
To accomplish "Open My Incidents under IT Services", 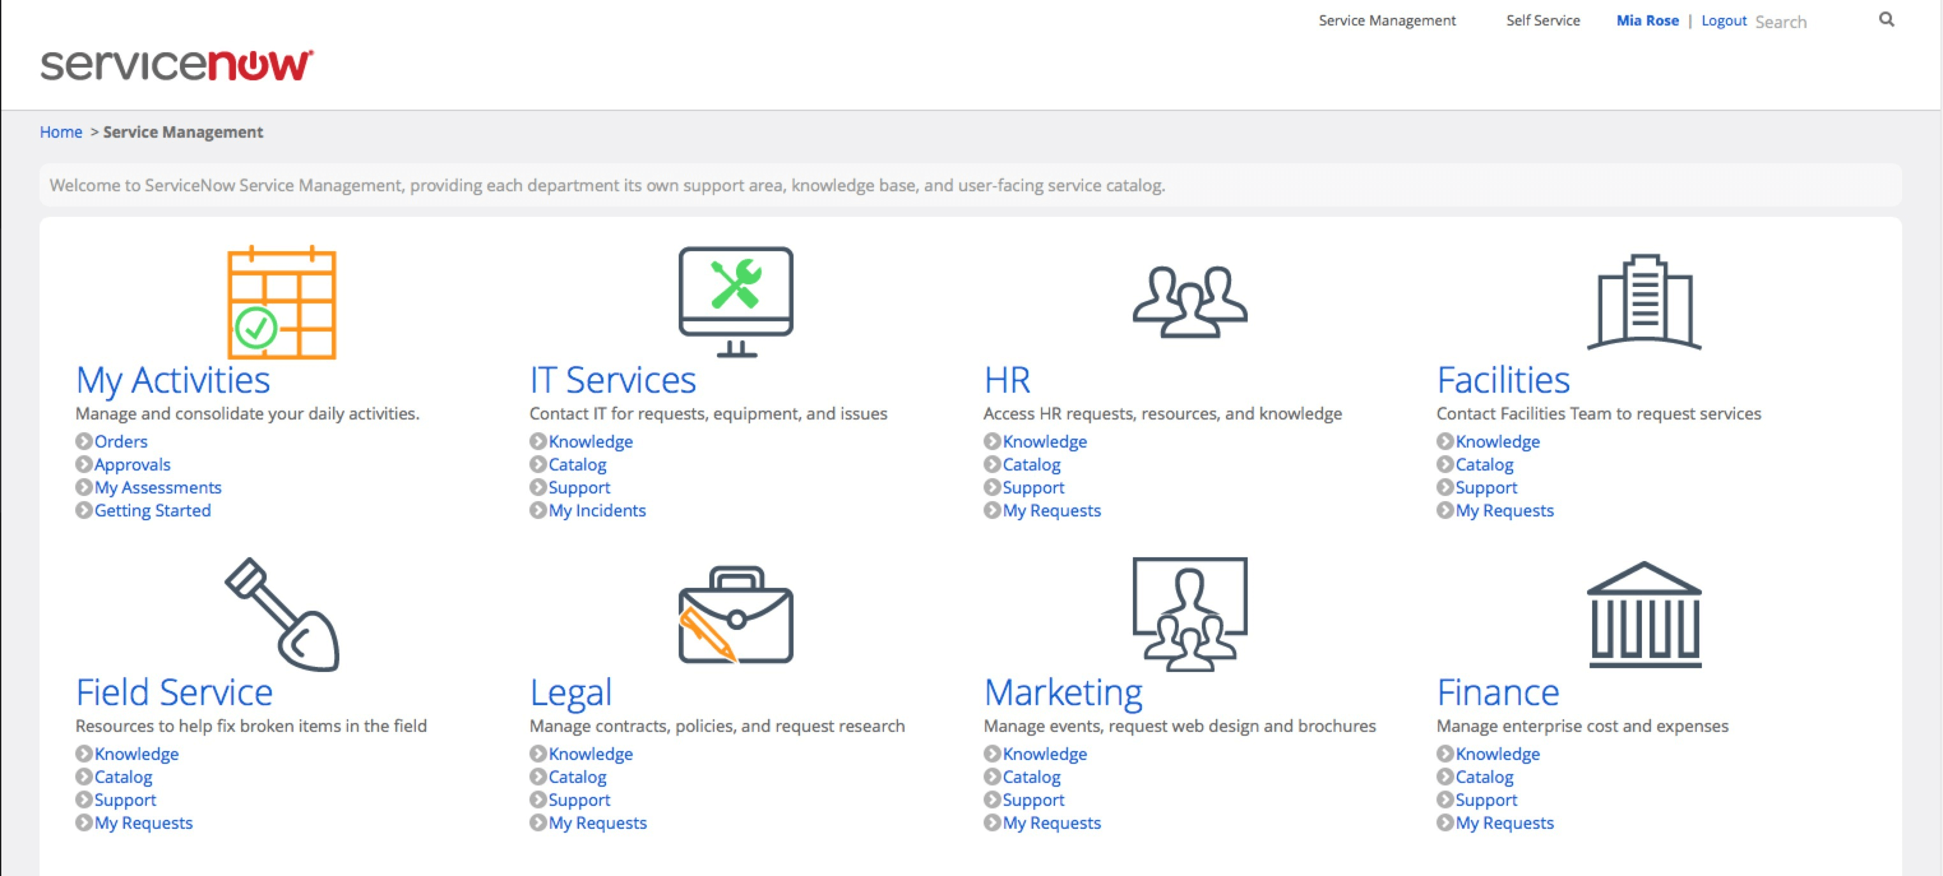I will click(596, 511).
